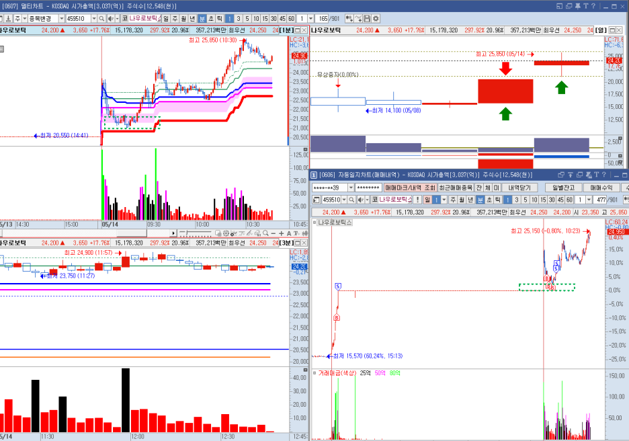Click the 내역닫기 button
Screen dimensions: 629x441
519,188
